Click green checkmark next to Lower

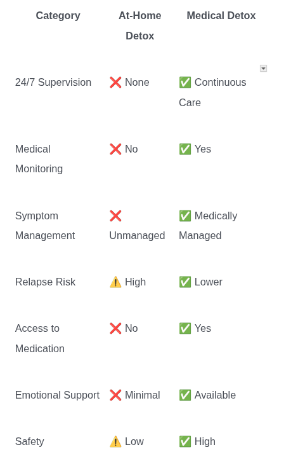pyautogui.click(x=185, y=282)
